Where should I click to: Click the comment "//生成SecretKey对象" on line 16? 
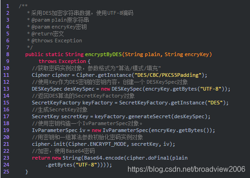pyautogui.click(x=60, y=109)
